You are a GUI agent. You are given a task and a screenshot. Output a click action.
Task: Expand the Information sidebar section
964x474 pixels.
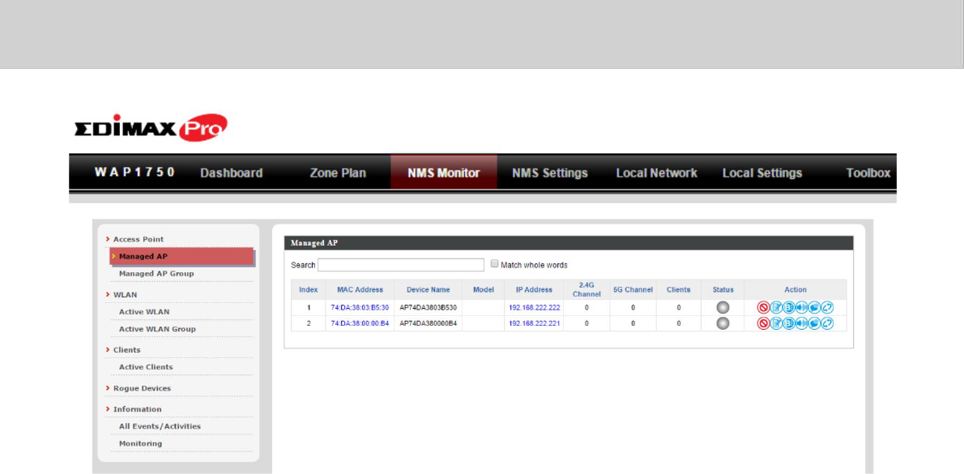pyautogui.click(x=137, y=409)
